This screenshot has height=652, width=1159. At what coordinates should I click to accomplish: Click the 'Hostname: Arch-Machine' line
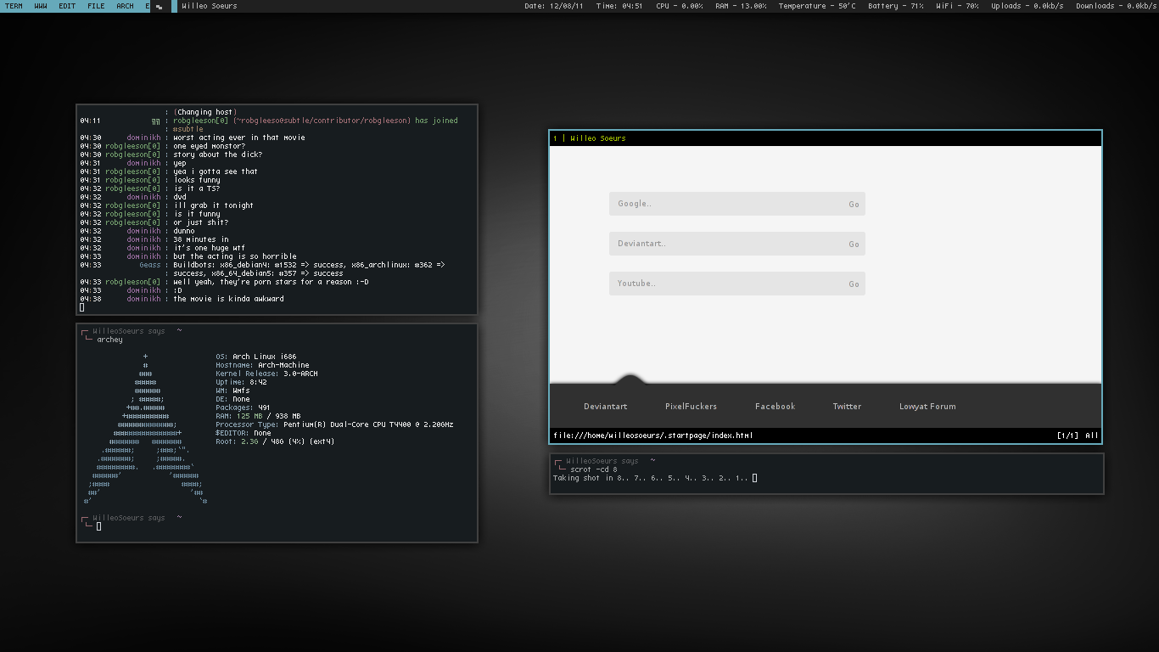coord(262,365)
